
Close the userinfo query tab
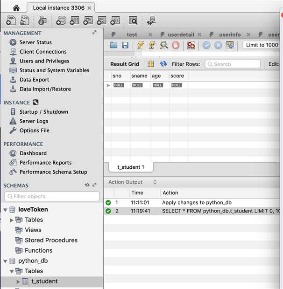248,34
